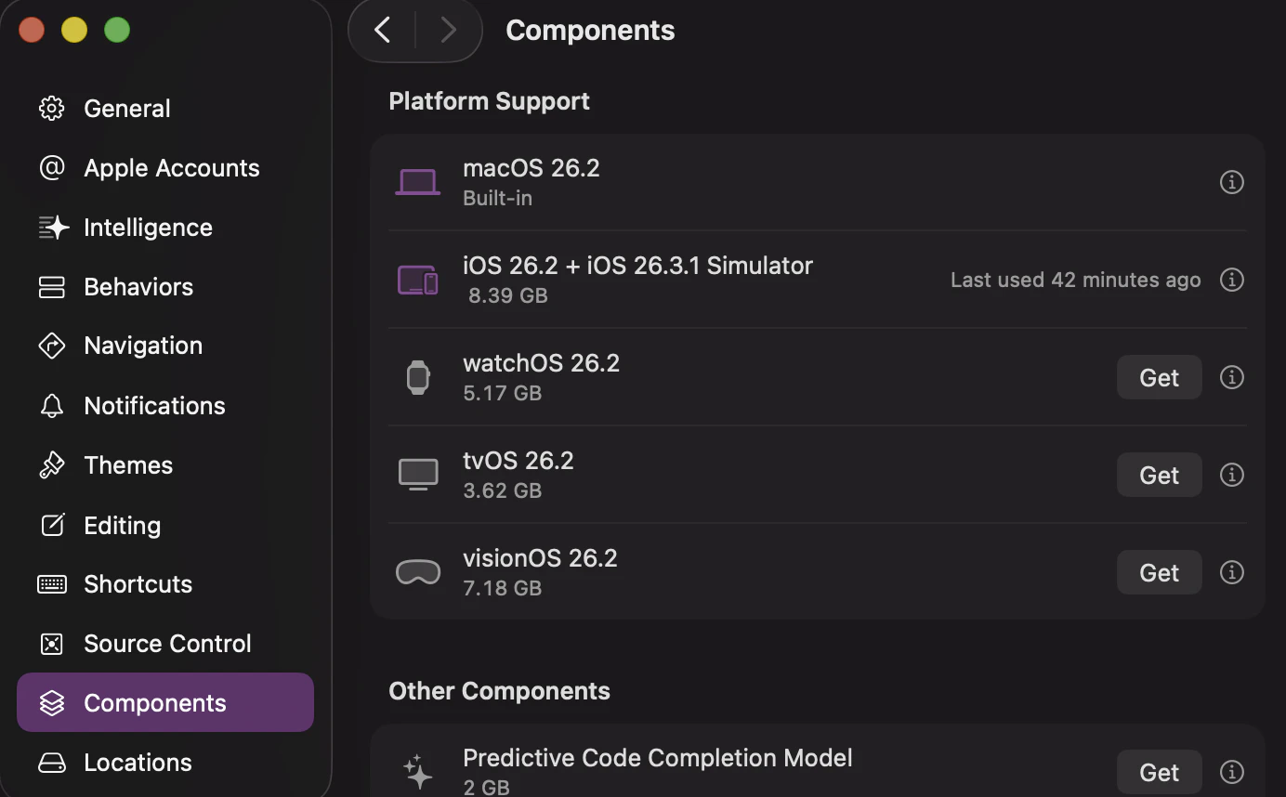Click the Notifications bell icon
Screen dimensions: 1286x797
pyautogui.click(x=52, y=406)
